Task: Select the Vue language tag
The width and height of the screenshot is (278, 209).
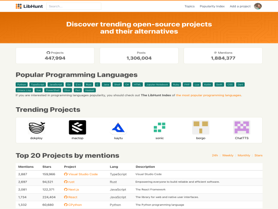Action: 38,90
